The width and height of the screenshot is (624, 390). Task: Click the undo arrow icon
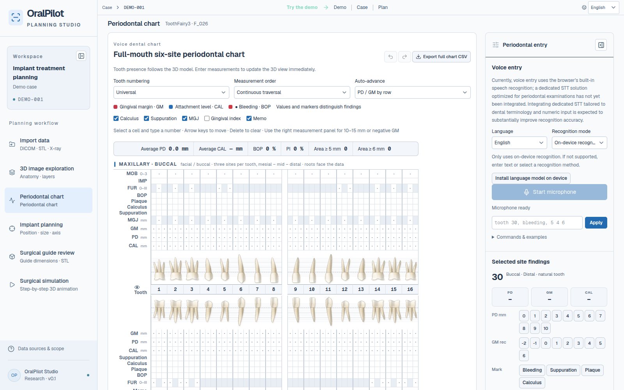click(x=390, y=57)
